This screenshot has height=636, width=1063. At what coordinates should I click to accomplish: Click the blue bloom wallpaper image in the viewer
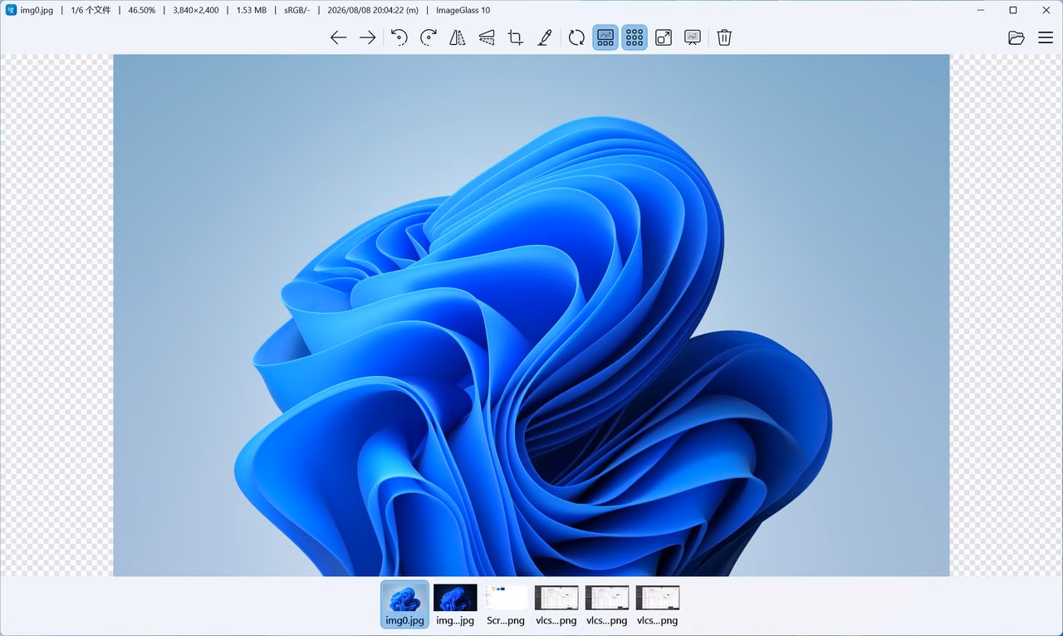point(531,316)
